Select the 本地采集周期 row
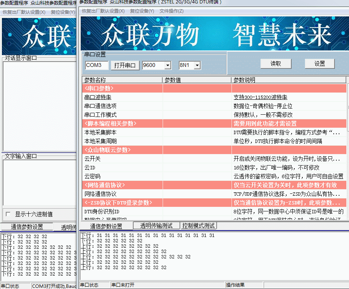The width and height of the screenshot is (349, 289). (214, 141)
